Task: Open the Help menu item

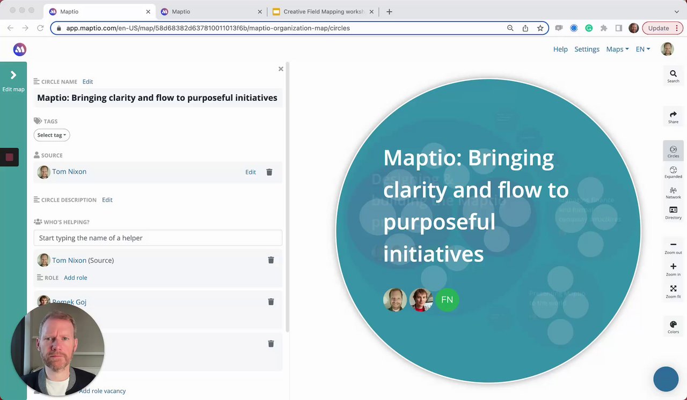Action: click(x=560, y=49)
